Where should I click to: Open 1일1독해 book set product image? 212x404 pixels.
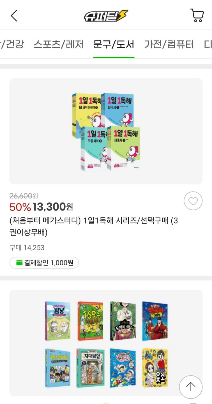click(x=106, y=131)
